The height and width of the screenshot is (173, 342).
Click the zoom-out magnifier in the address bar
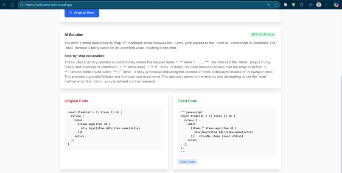pos(269,5)
